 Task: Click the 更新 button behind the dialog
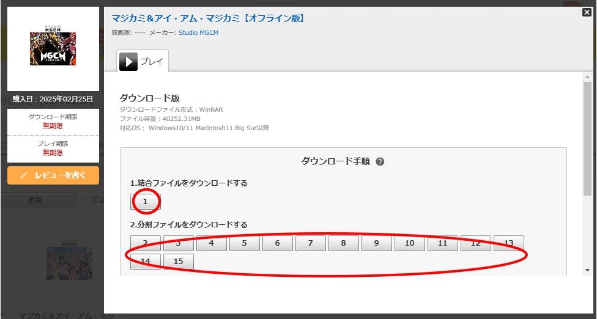[x=35, y=200]
